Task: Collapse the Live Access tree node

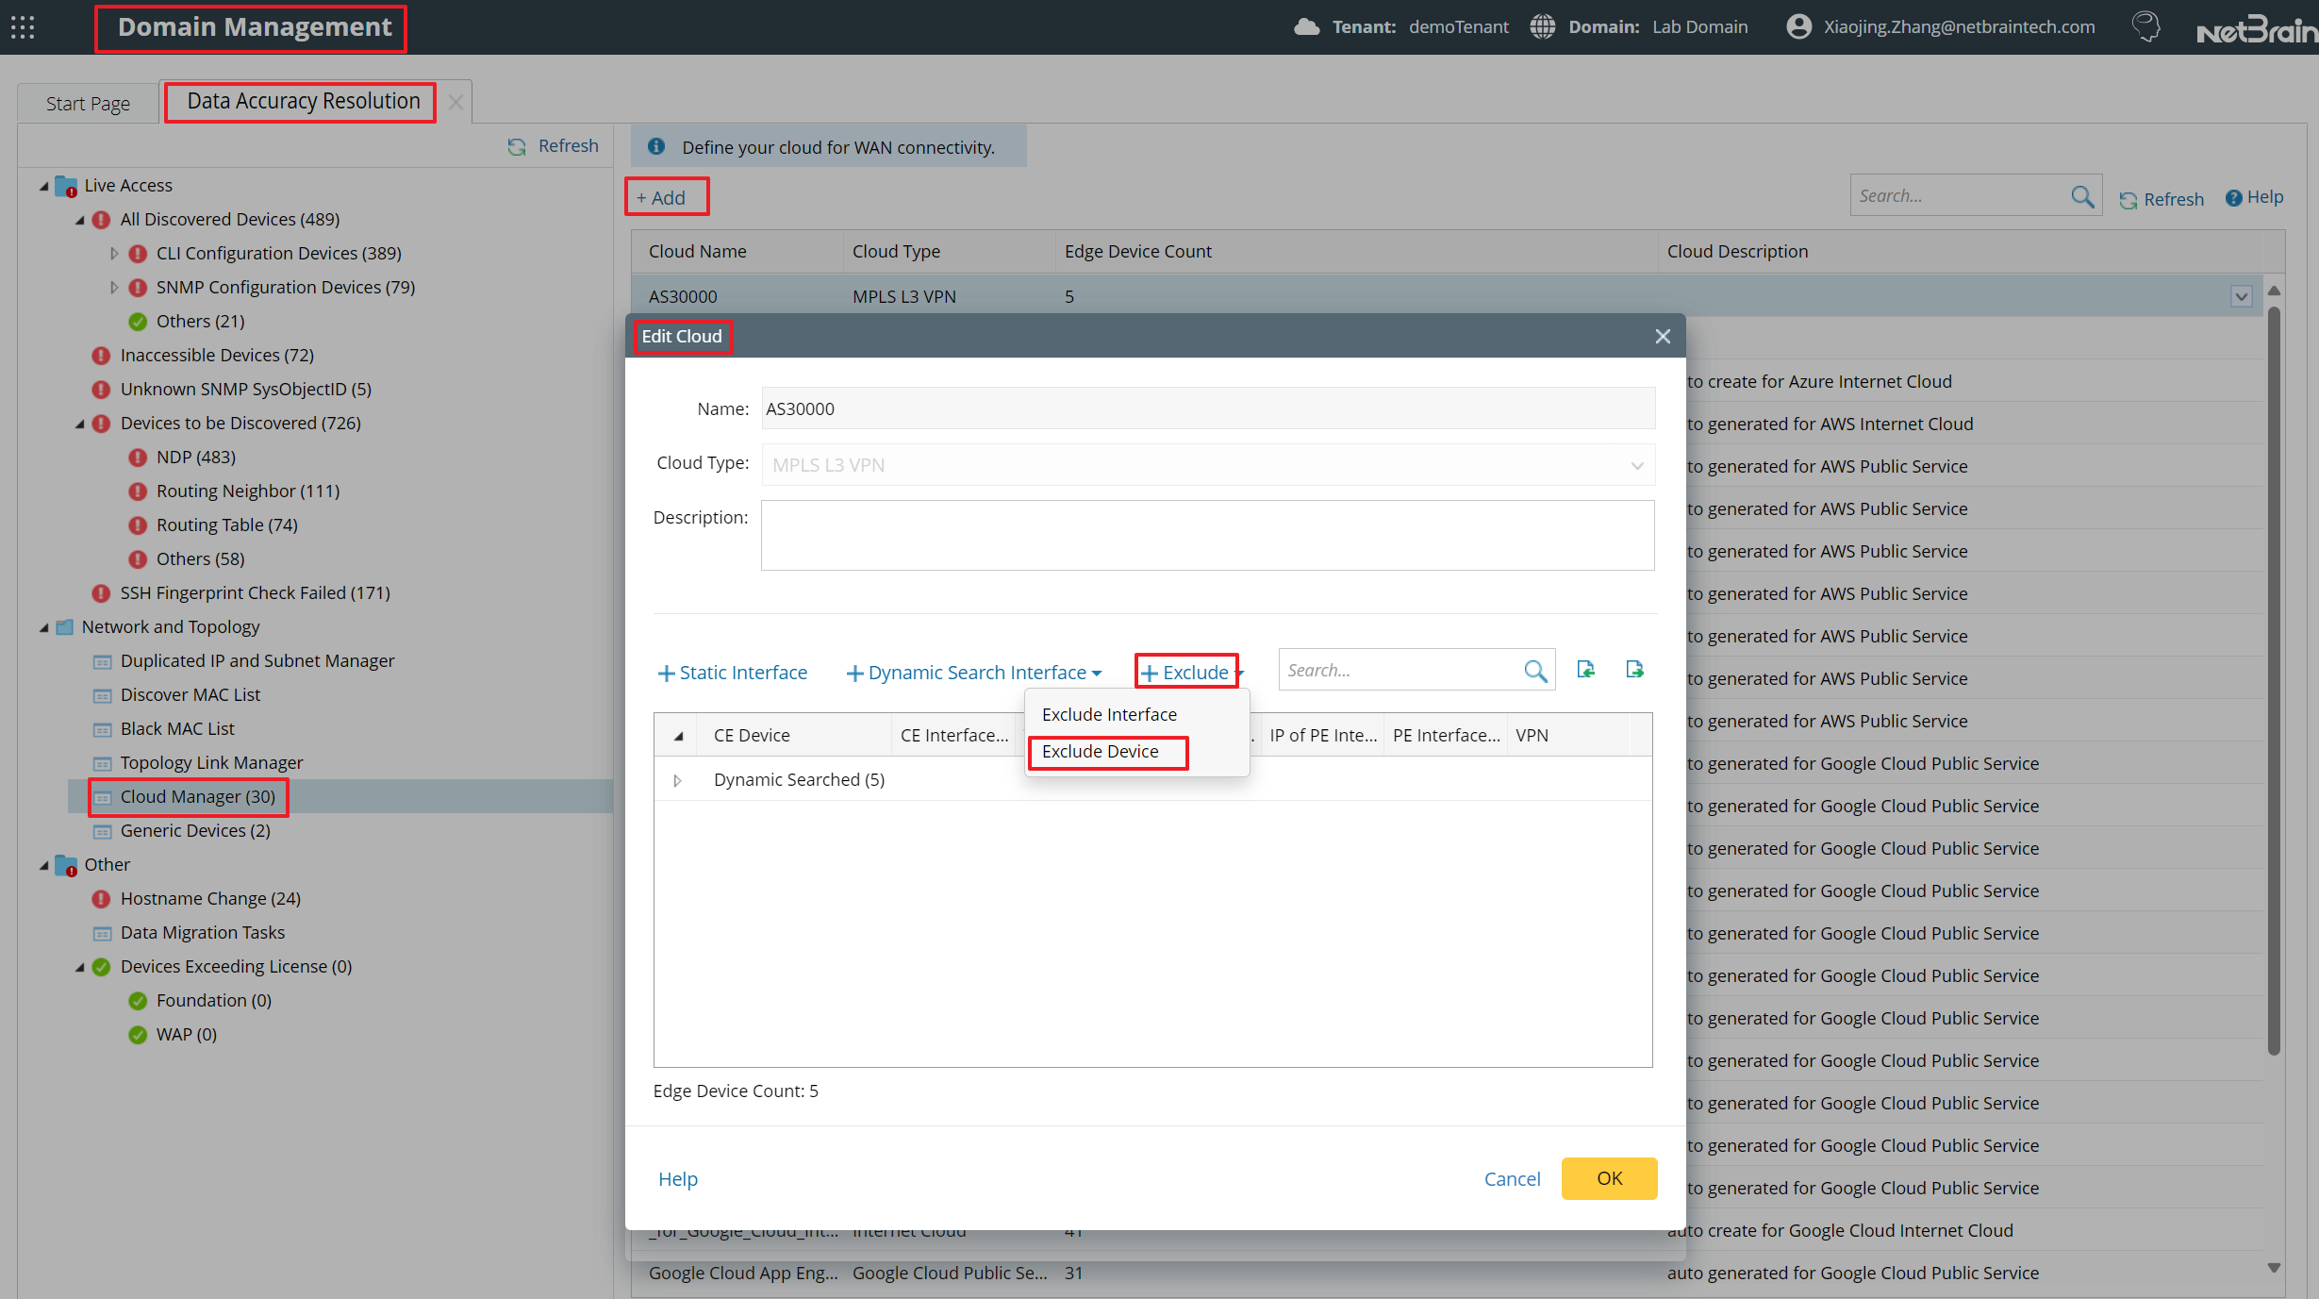Action: pos(43,186)
